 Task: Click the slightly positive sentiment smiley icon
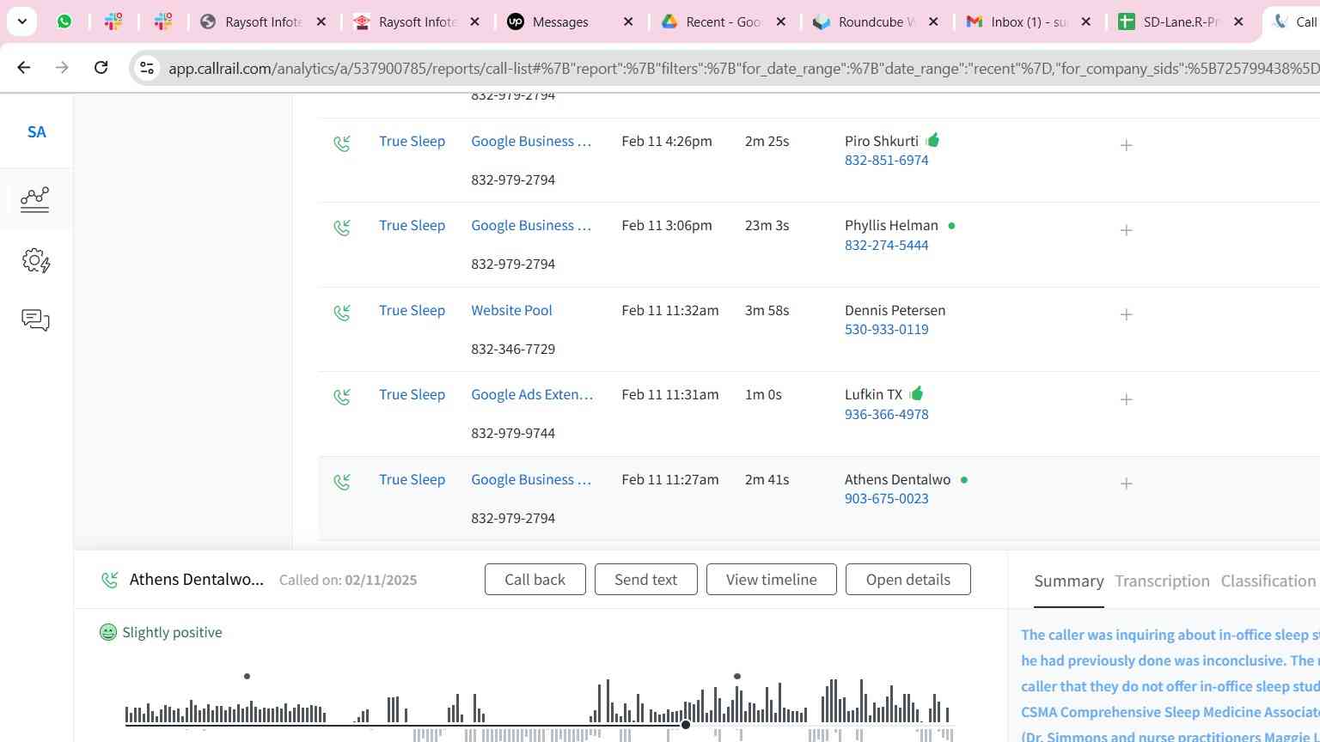107,632
